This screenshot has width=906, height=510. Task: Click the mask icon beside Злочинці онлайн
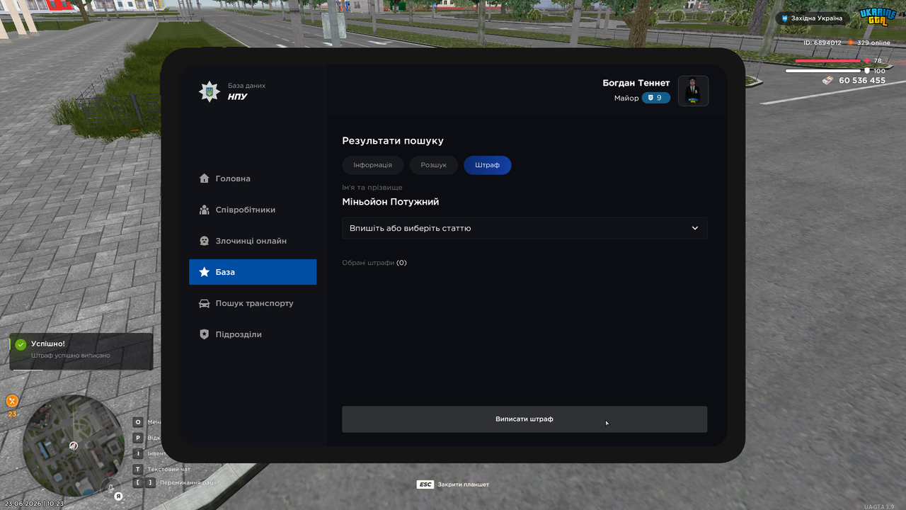tap(204, 241)
